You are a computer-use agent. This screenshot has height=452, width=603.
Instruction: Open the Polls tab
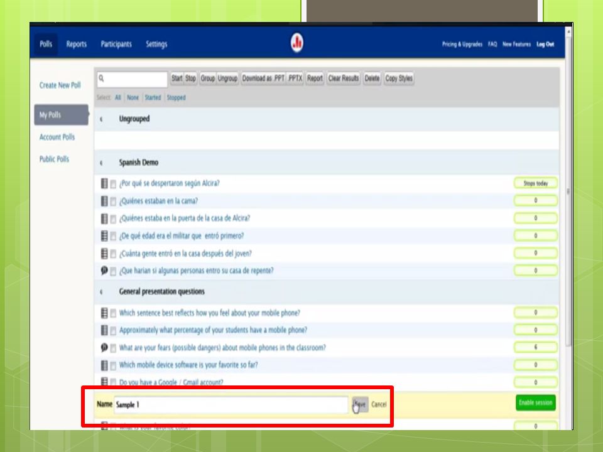(x=46, y=44)
